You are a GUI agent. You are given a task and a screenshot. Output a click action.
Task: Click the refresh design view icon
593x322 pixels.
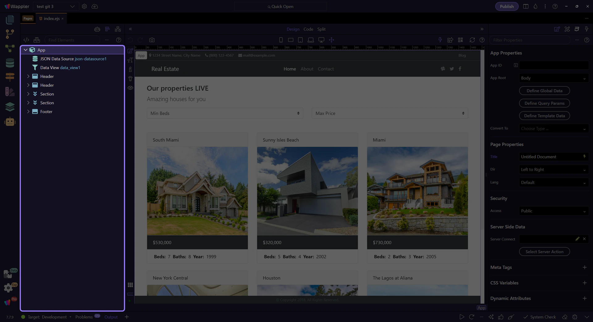click(x=472, y=40)
